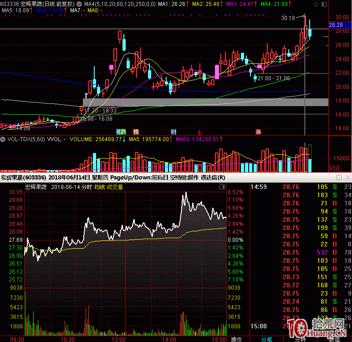Image resolution: width=352 pixels, height=342 pixels.
Task: Expand the VOL-TDX indicator dropdown arrow
Action: (x=3, y=139)
